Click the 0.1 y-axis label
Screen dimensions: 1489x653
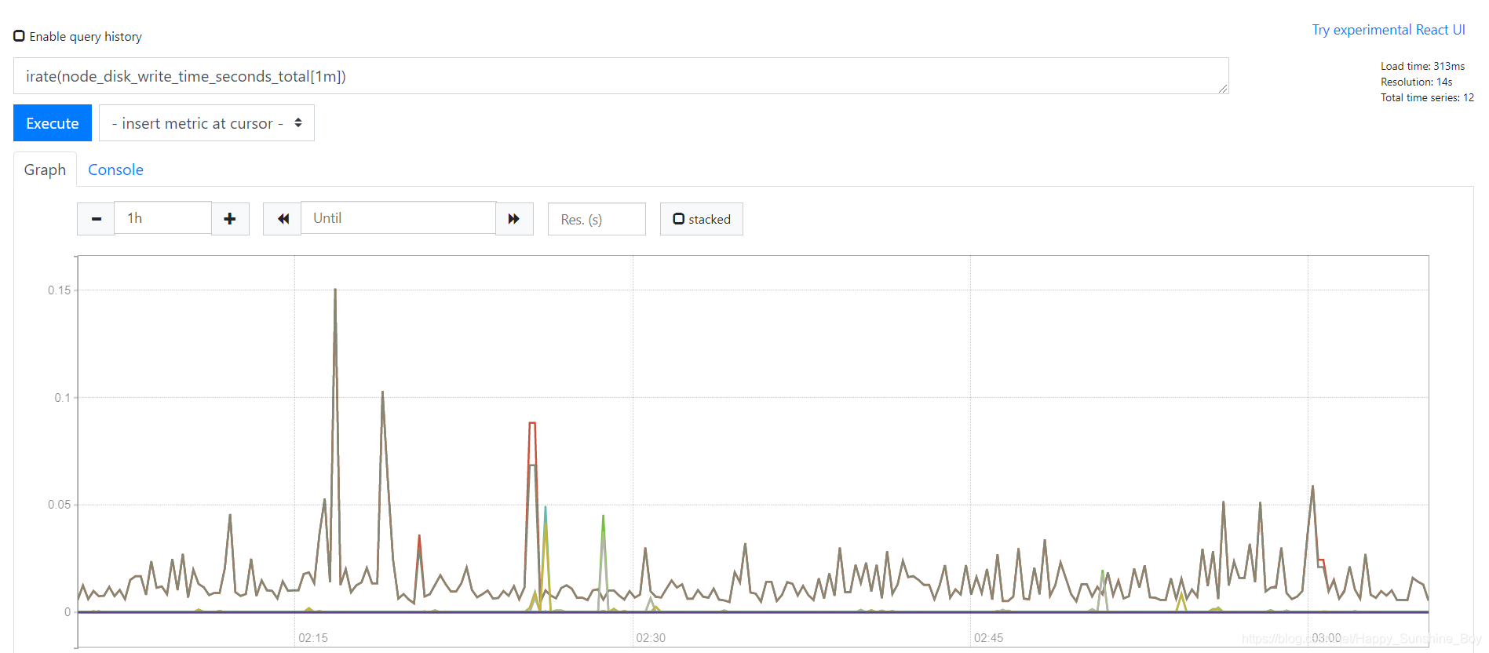click(x=62, y=398)
